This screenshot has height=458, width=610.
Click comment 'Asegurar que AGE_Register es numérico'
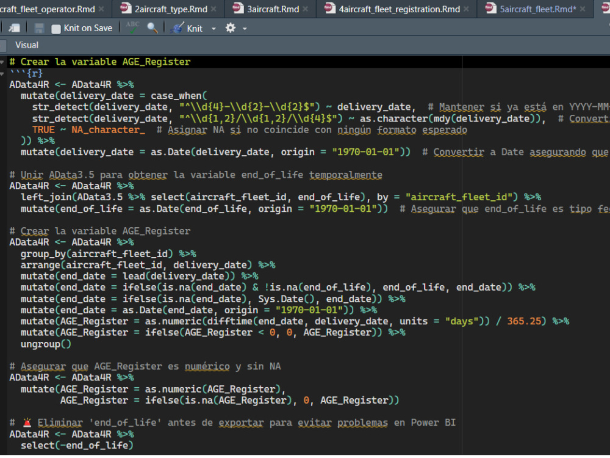[125, 366]
